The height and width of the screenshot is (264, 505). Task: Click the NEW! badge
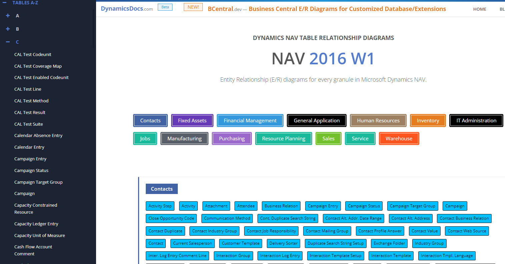tap(193, 7)
